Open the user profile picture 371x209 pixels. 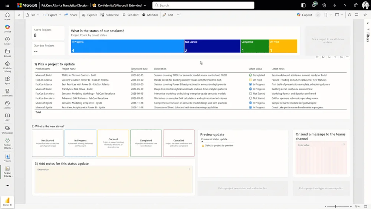pyautogui.click(x=365, y=5)
